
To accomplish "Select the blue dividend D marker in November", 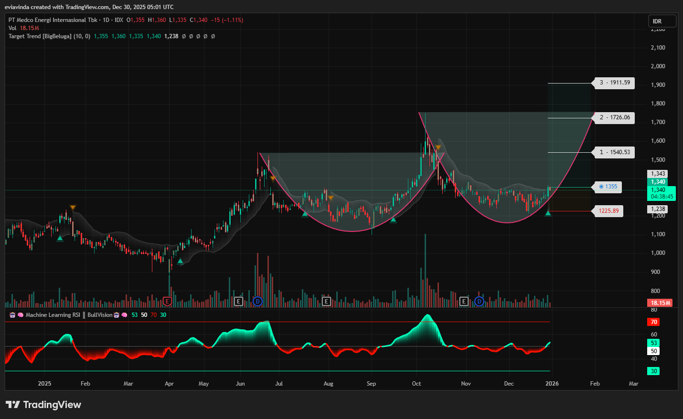I will [479, 301].
